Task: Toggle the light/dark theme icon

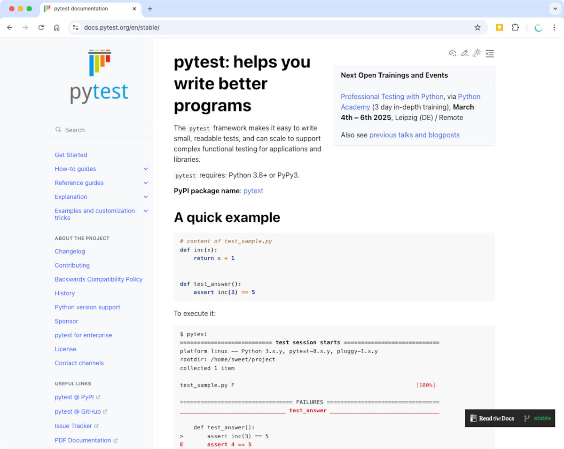Action: point(477,53)
